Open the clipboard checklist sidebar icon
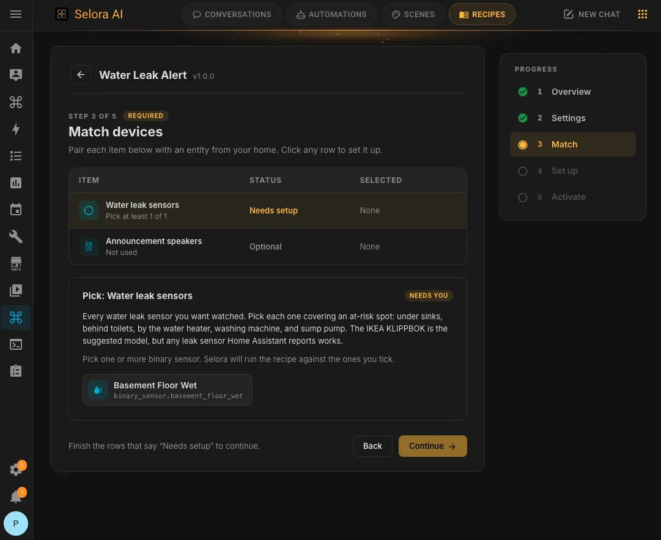The image size is (661, 540). (x=16, y=371)
